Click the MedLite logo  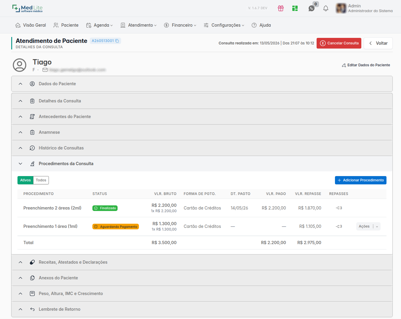point(27,8)
